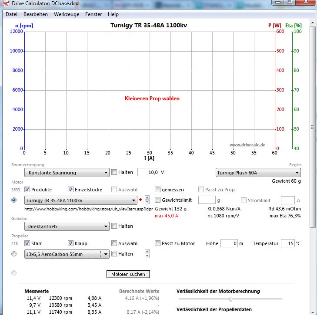The image size is (317, 315).
Task: Uncheck the Starr propeller checkbox
Action: (x=27, y=243)
